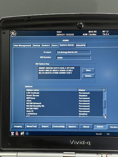The width and height of the screenshot is (118, 157).
Task: Open the UnlockPat tab
Action: (81, 45)
